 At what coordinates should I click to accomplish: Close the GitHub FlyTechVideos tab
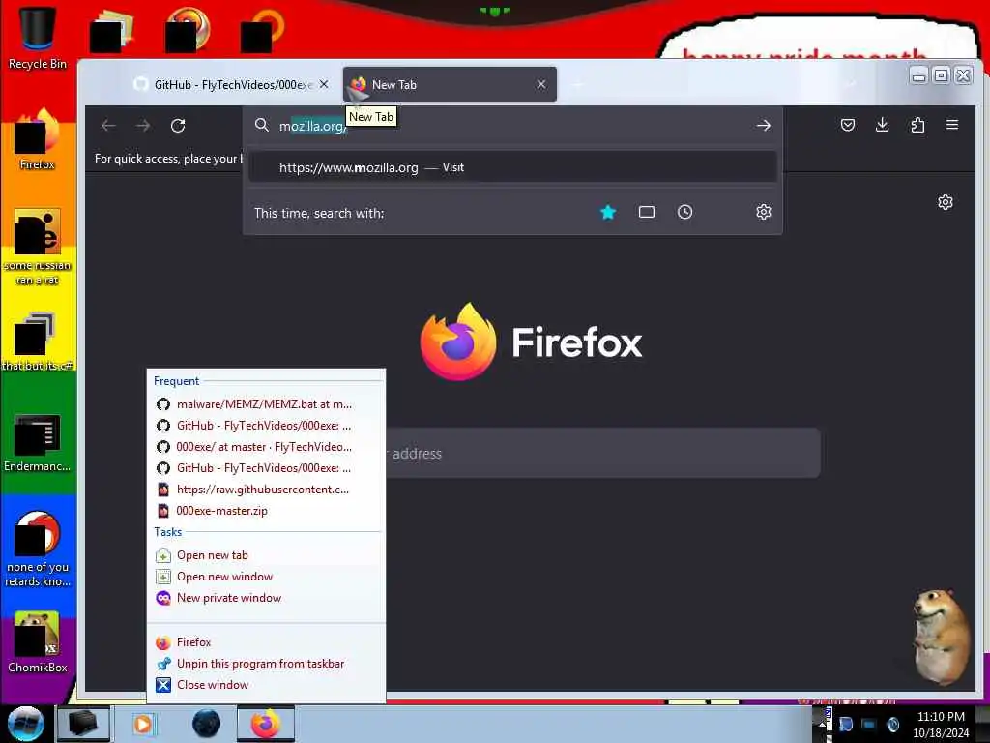(324, 84)
